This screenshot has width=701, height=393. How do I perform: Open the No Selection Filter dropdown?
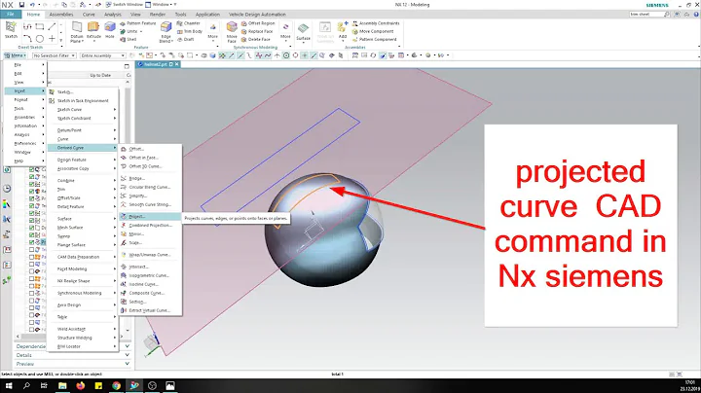[x=55, y=55]
